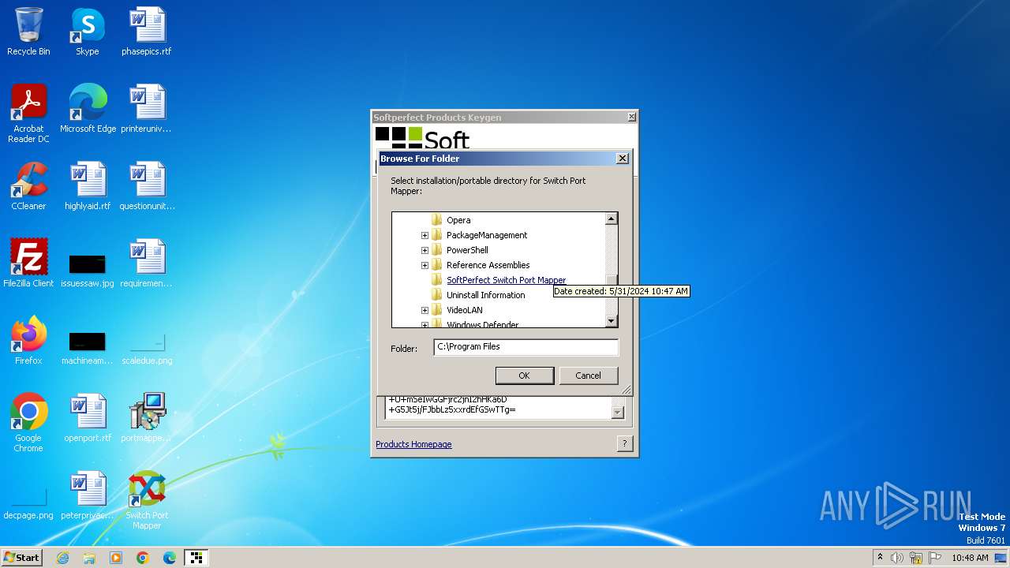
Task: Click the Folder path input field
Action: pos(526,347)
